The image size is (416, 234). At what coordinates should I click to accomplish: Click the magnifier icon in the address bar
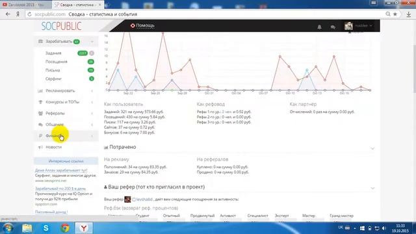coord(388,14)
